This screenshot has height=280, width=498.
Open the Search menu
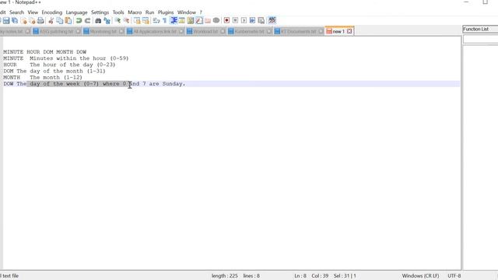[16, 12]
